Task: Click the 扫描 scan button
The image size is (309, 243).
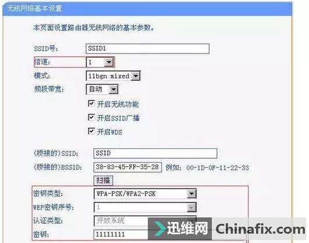Action: (x=103, y=180)
